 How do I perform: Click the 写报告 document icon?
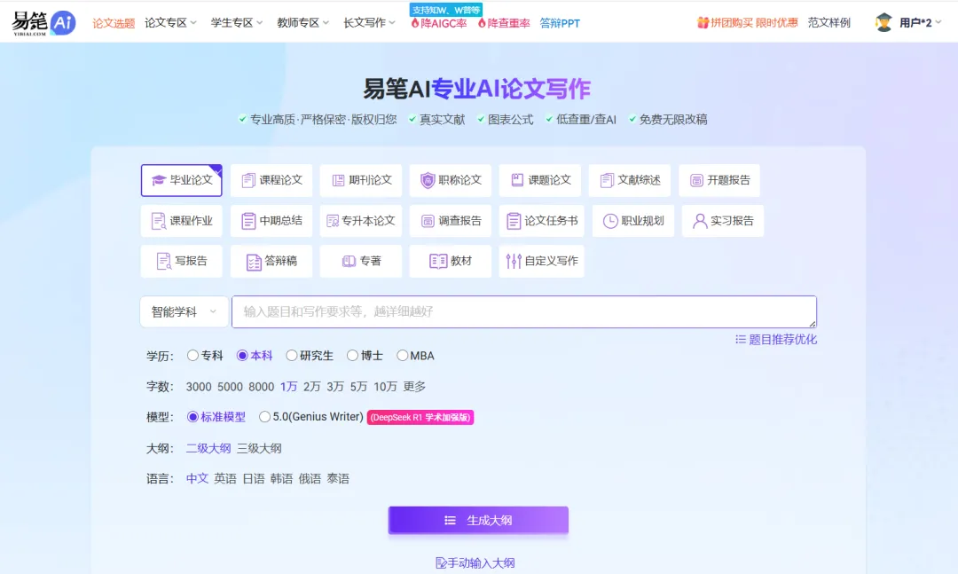click(x=163, y=261)
